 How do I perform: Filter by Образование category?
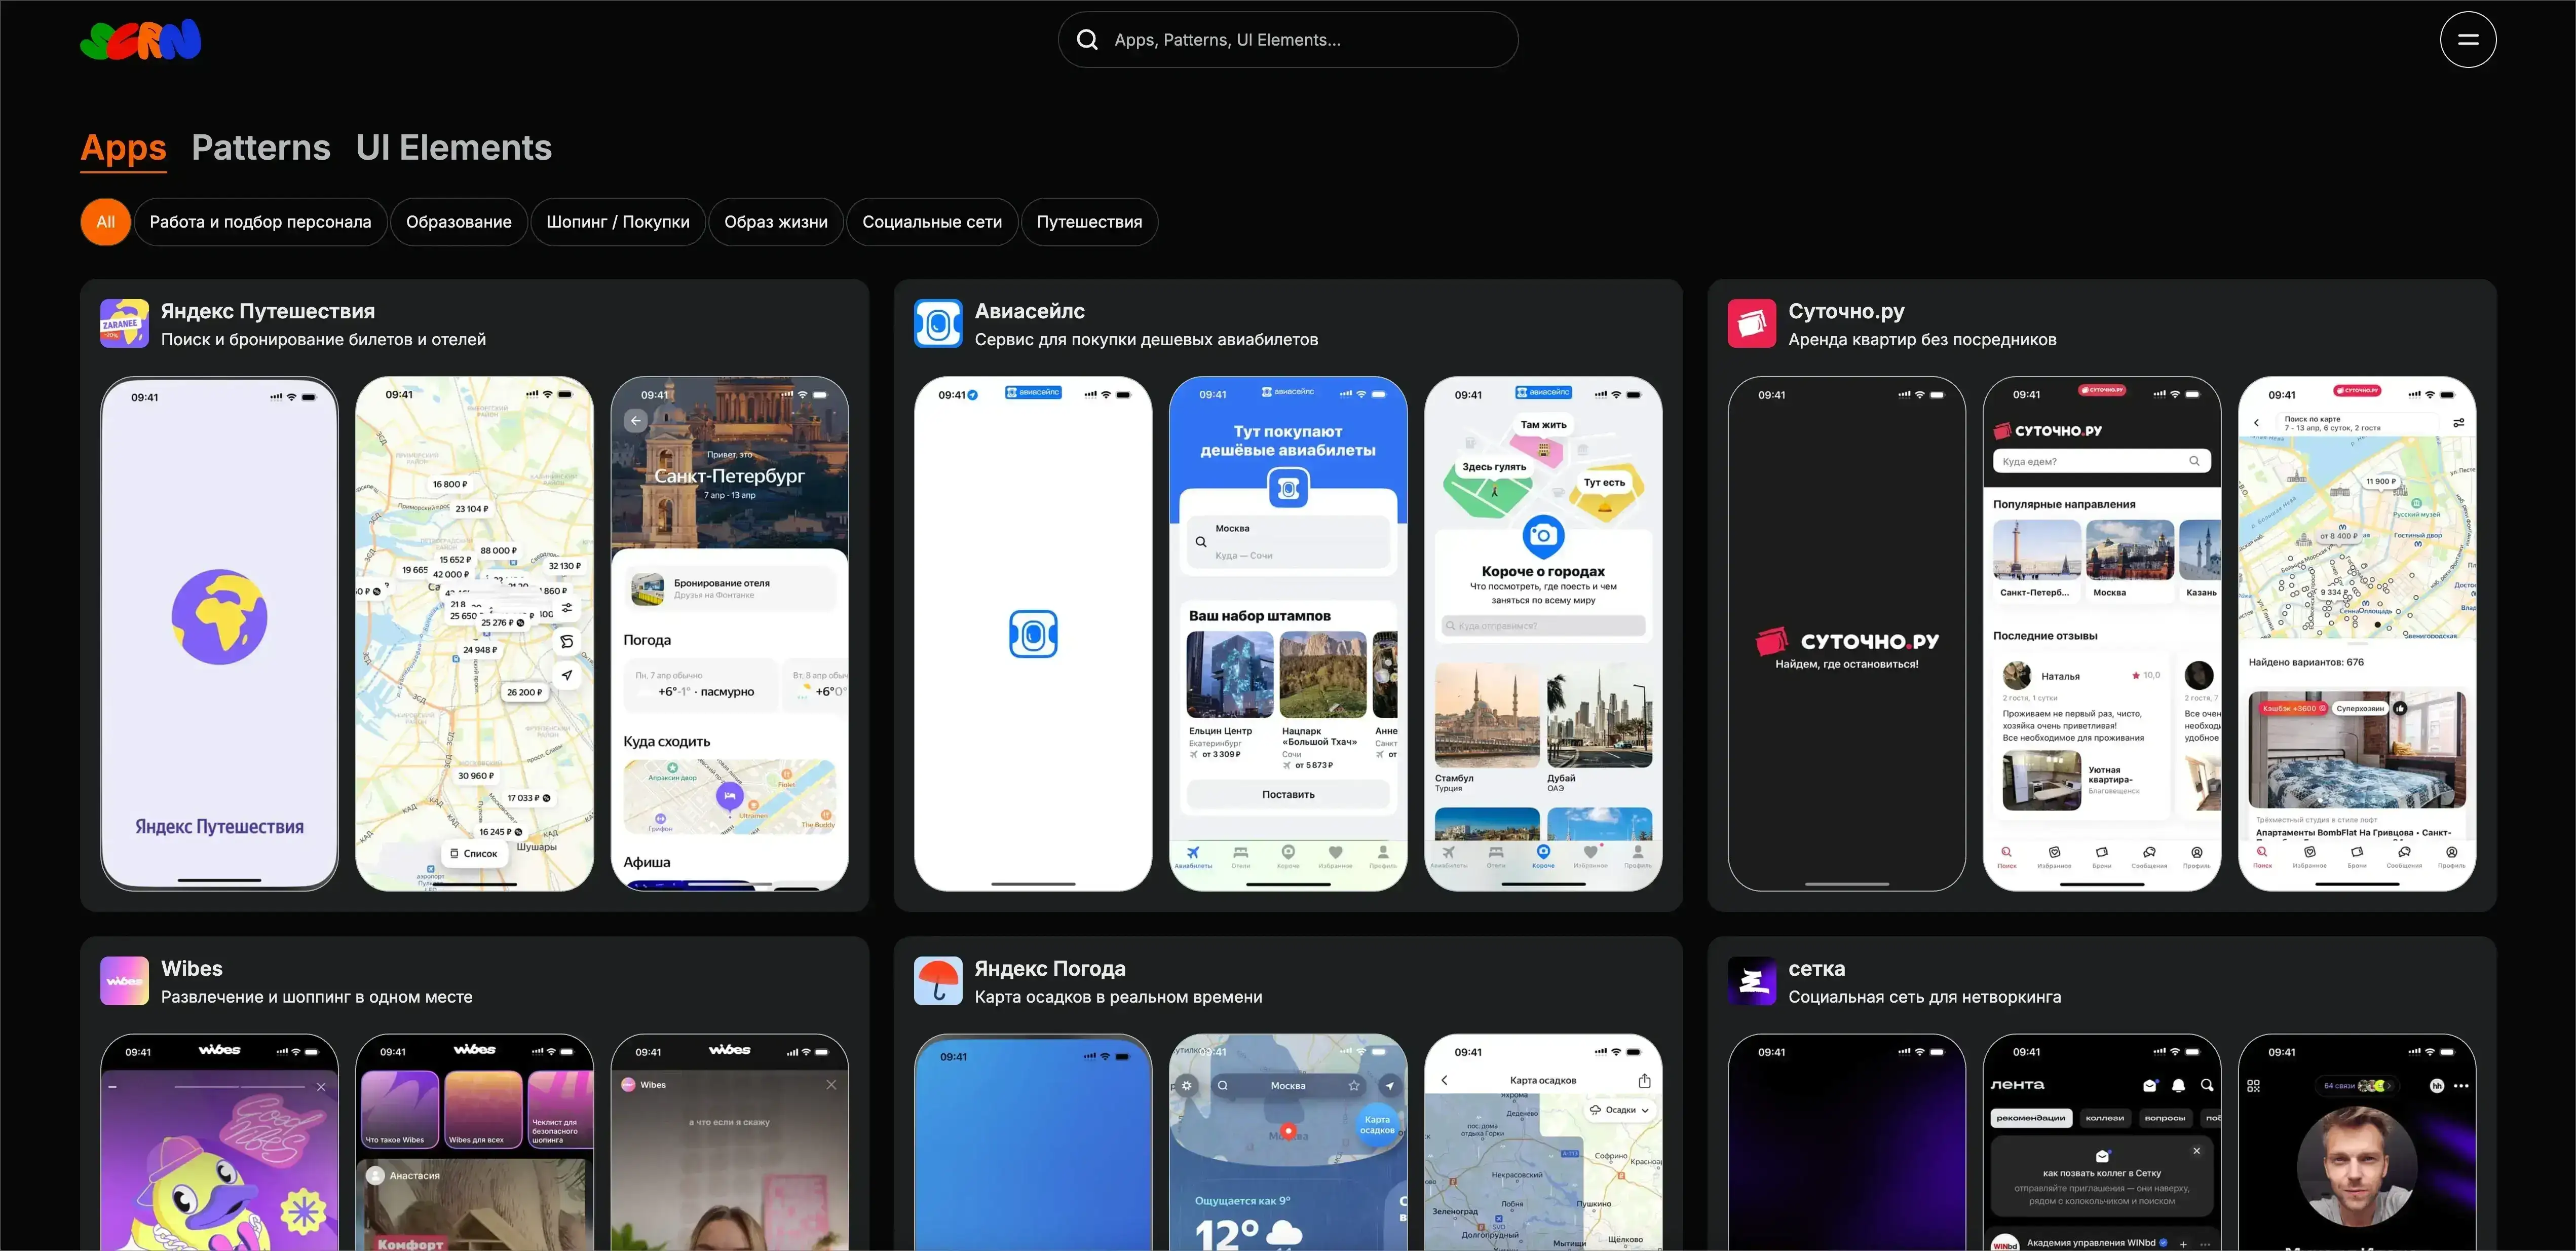point(459,222)
